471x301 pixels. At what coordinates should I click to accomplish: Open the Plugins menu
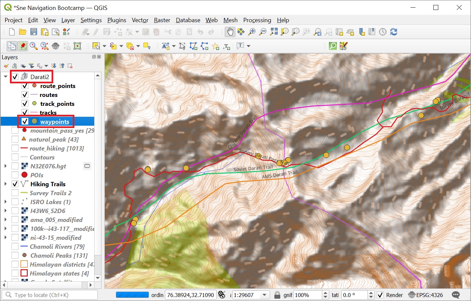pos(117,20)
